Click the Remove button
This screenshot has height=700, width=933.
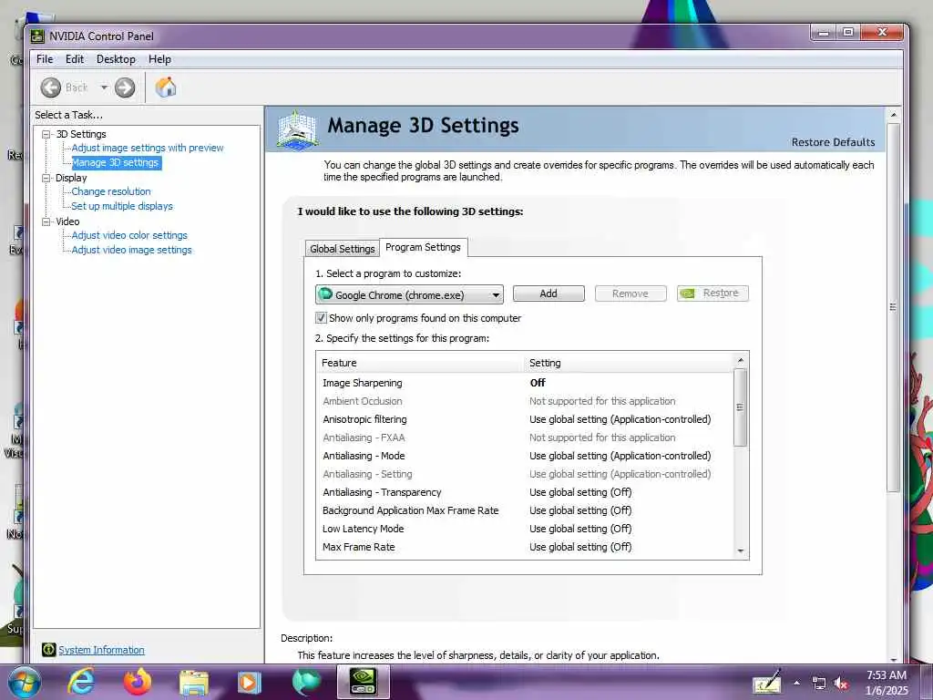(631, 293)
